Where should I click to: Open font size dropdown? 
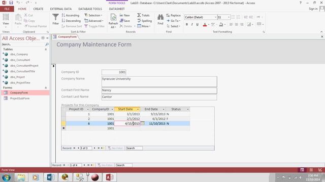click(229, 17)
